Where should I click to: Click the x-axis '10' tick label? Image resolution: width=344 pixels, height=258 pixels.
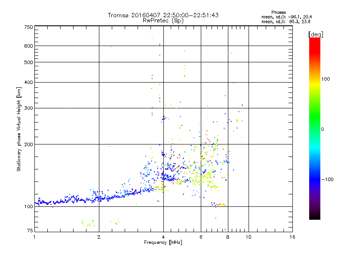[x=249, y=237]
